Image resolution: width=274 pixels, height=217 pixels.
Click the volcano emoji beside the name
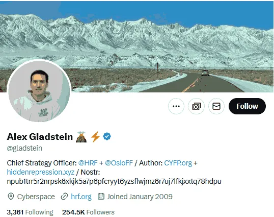tap(81, 137)
